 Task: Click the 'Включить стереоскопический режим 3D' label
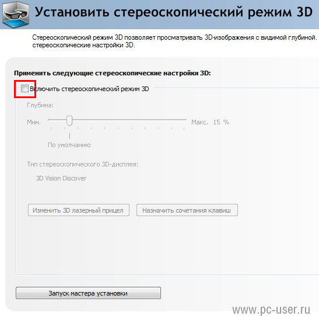89,89
